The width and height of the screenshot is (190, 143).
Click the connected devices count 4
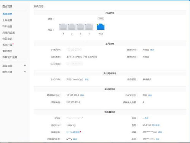(143, 102)
